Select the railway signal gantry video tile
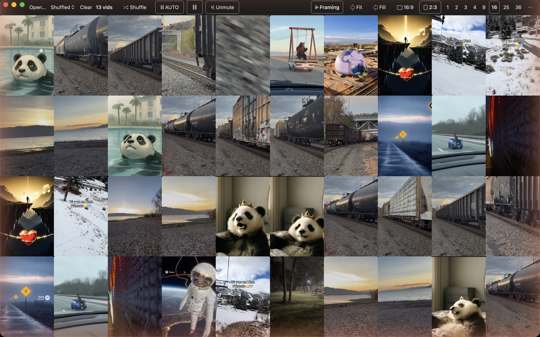 189,55
